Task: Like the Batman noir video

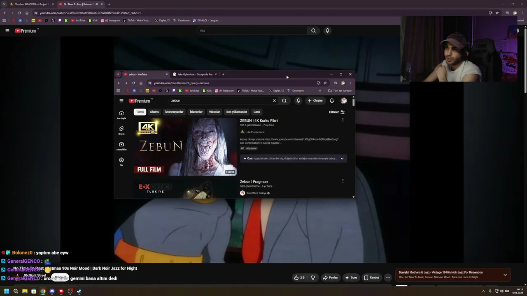Action: (x=299, y=277)
